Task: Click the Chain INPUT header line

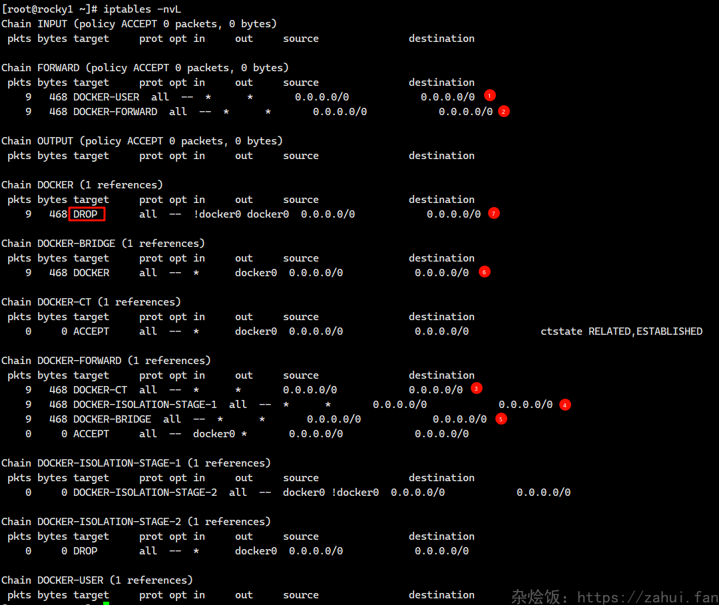Action: (x=138, y=24)
